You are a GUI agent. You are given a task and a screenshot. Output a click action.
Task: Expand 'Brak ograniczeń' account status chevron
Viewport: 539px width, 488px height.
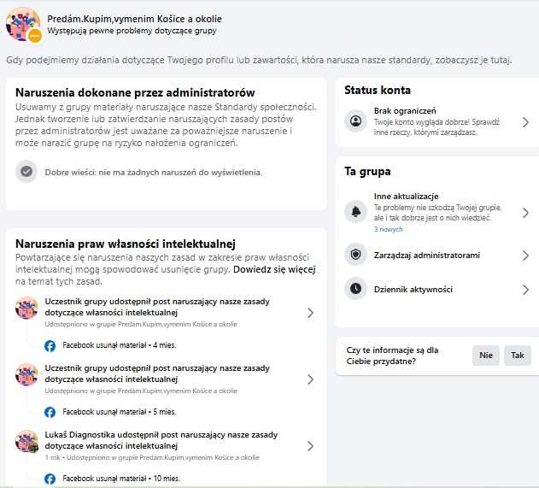(x=525, y=122)
